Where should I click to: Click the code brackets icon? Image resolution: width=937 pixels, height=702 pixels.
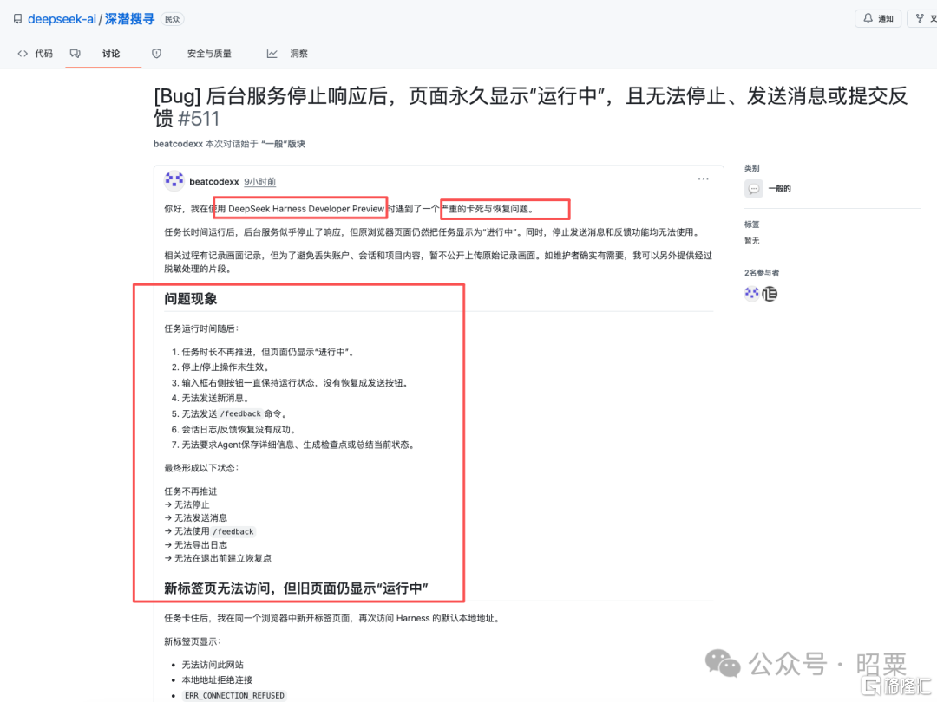point(23,54)
